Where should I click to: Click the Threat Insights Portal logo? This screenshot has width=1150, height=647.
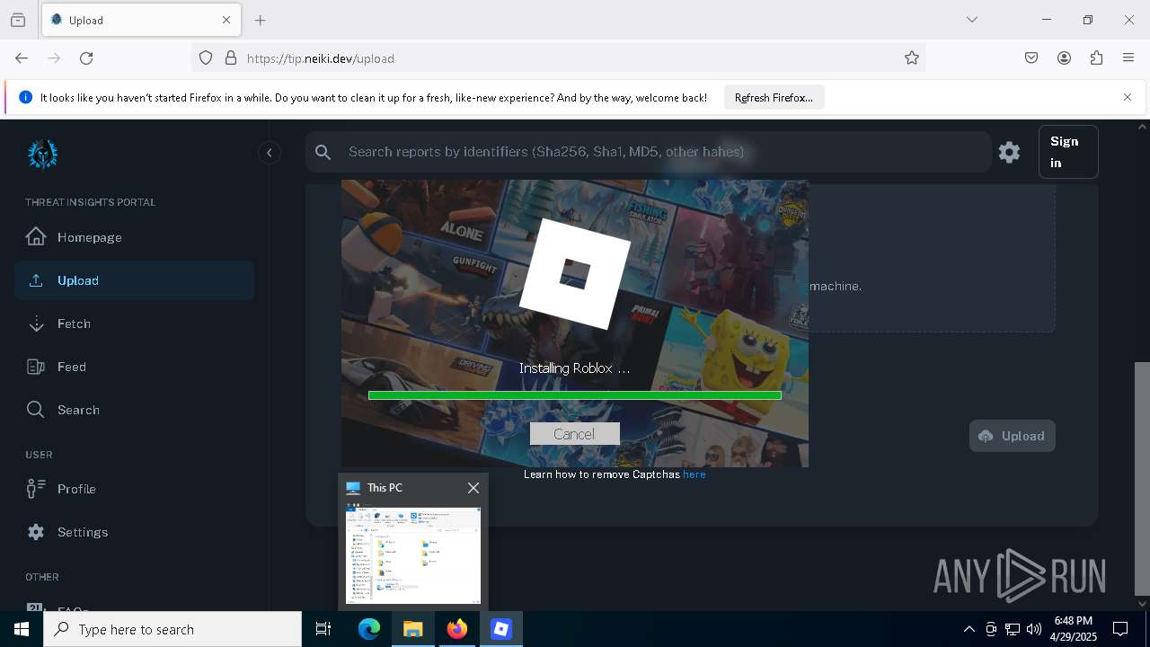42,154
